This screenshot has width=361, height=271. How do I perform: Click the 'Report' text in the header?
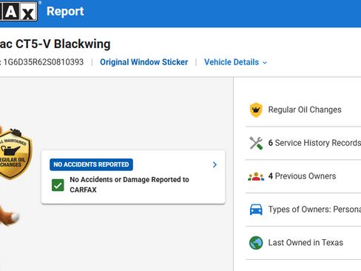pos(65,11)
